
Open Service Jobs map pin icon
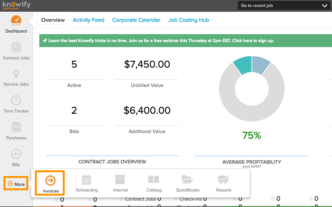(x=16, y=74)
